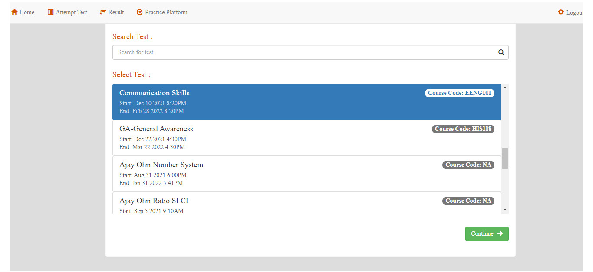Click the Logout gear icon
This screenshot has height=272, width=593.
pyautogui.click(x=561, y=12)
